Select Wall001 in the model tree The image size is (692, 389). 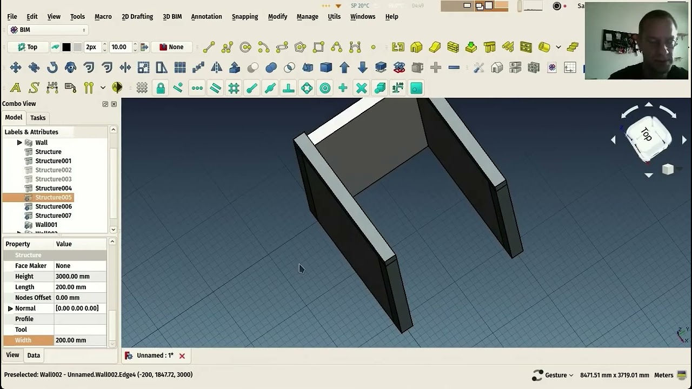46,225
